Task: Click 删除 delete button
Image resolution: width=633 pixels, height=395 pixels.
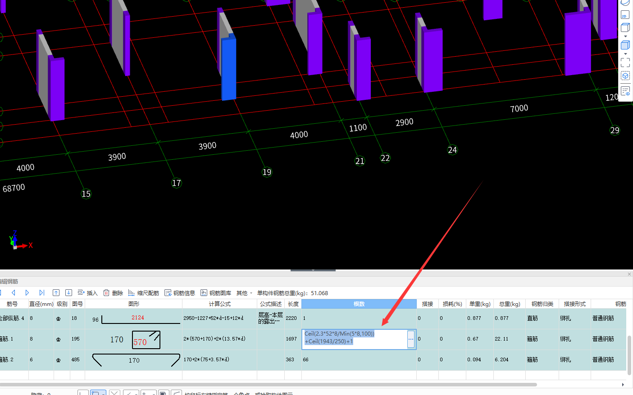Action: point(113,293)
